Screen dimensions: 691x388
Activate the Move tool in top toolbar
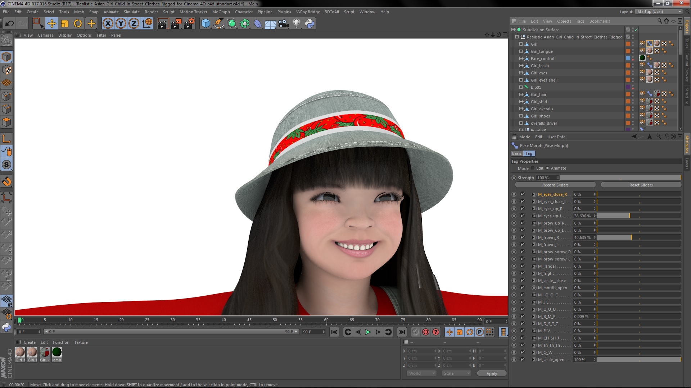coord(51,24)
